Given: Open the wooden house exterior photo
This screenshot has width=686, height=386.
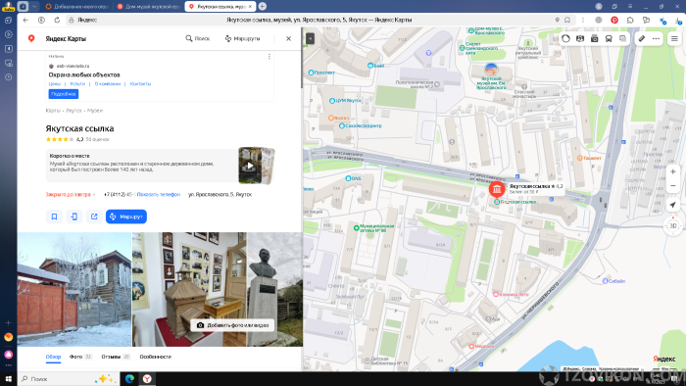Looking at the screenshot, I should click(74, 289).
